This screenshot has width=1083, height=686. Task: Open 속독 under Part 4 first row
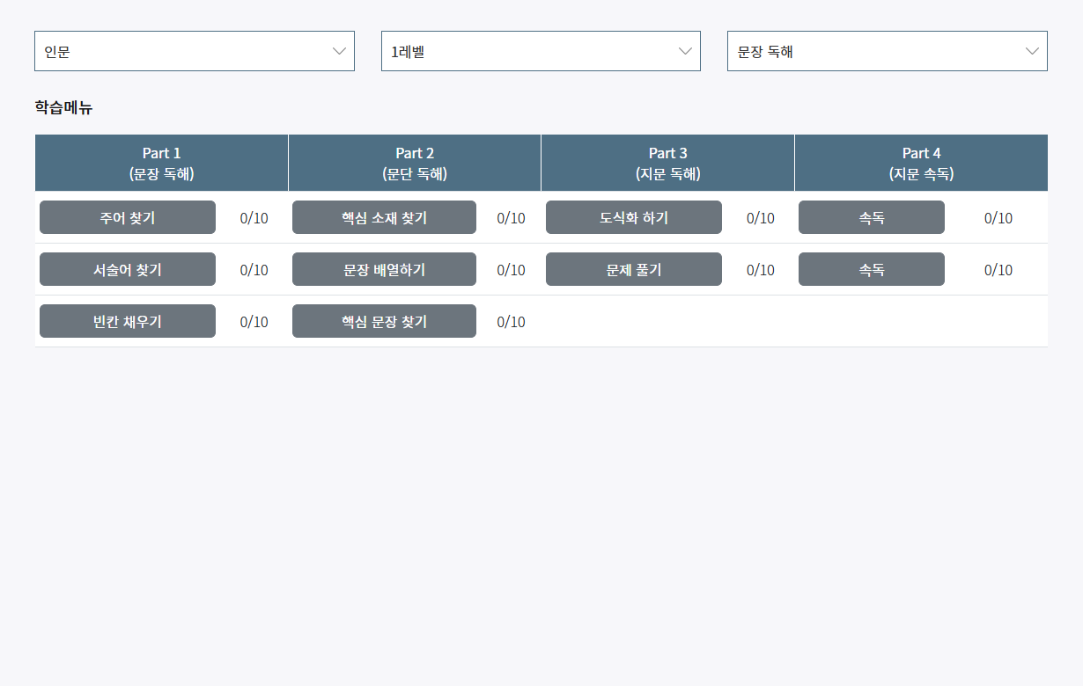point(871,216)
